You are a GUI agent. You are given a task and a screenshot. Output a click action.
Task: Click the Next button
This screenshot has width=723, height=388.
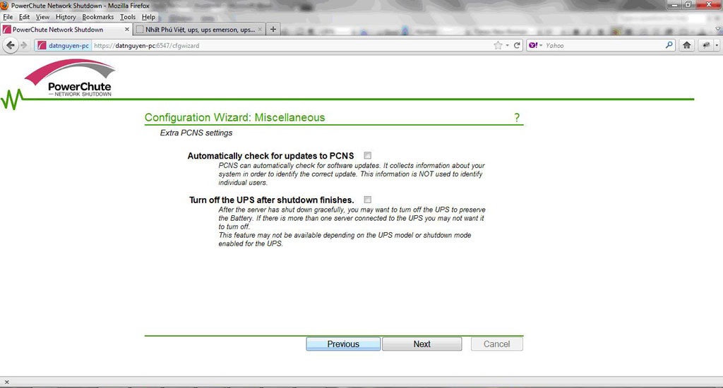point(422,344)
